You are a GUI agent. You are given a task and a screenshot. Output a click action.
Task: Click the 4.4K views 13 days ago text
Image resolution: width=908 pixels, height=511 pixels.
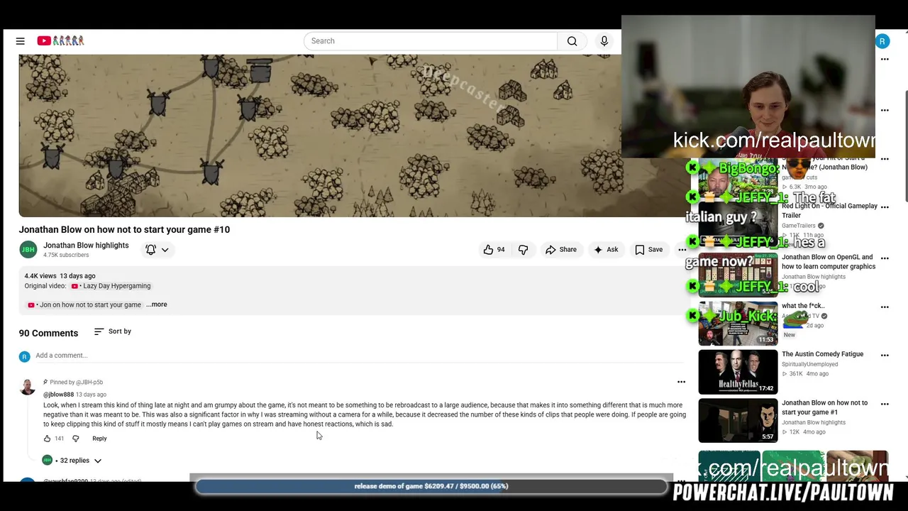point(60,276)
